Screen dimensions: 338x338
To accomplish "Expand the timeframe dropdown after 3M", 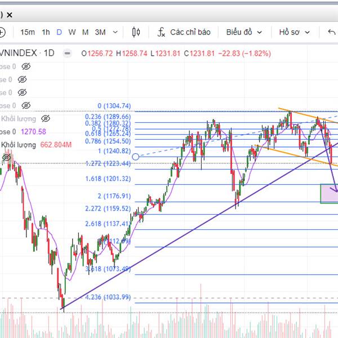I will pos(115,32).
